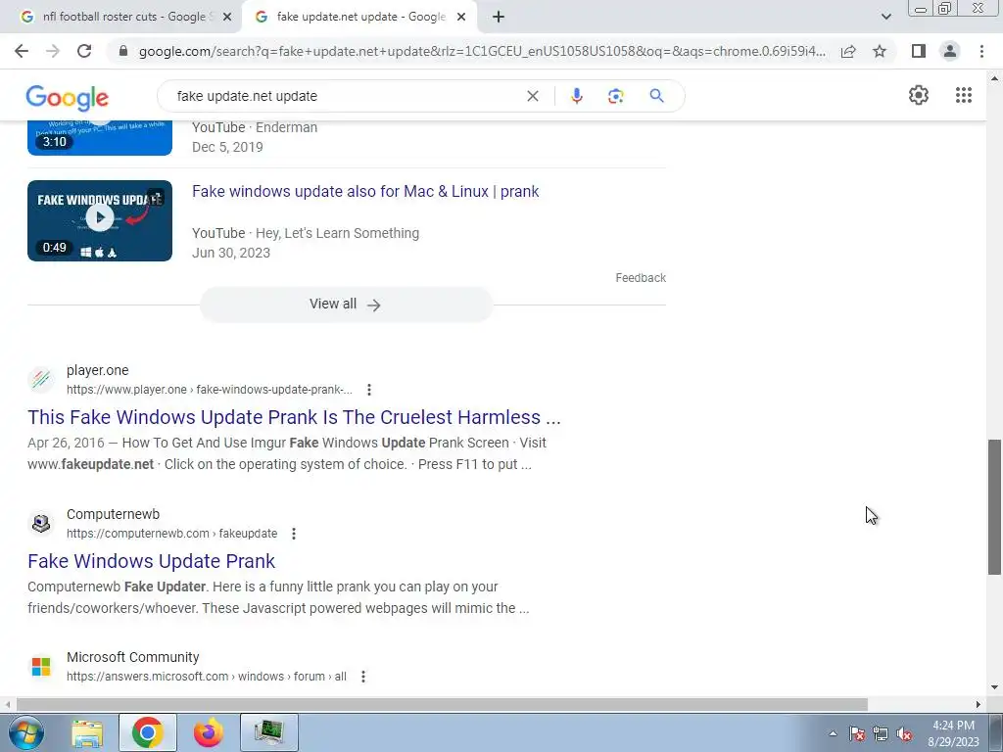Open 'Fake windows update also for Mac & Linux' link
This screenshot has width=1003, height=752.
coord(365,191)
